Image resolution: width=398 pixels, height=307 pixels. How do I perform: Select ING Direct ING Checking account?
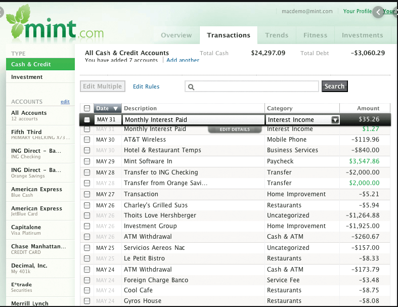tap(40, 154)
